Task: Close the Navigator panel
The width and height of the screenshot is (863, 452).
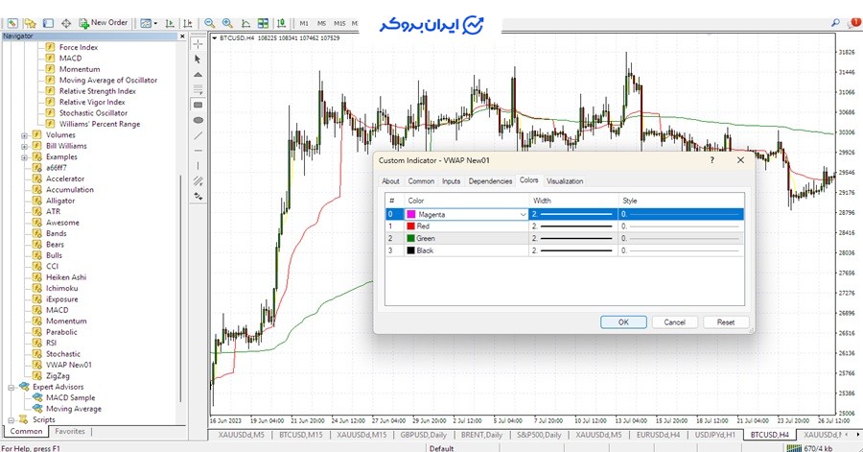Action: [182, 36]
